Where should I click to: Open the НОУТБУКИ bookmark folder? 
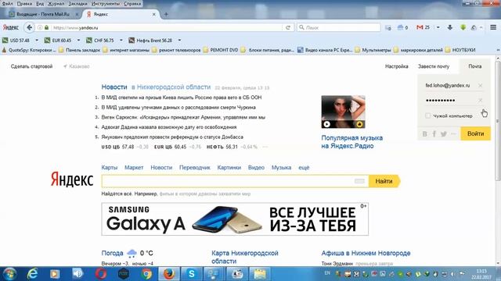coord(460,50)
